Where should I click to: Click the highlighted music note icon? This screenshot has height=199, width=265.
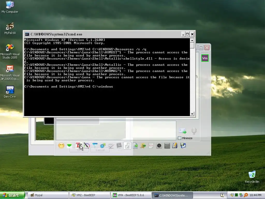click(x=127, y=146)
